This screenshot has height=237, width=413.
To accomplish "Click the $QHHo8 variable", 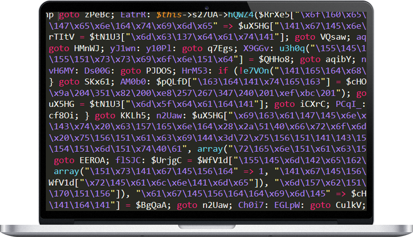I will [274, 60].
